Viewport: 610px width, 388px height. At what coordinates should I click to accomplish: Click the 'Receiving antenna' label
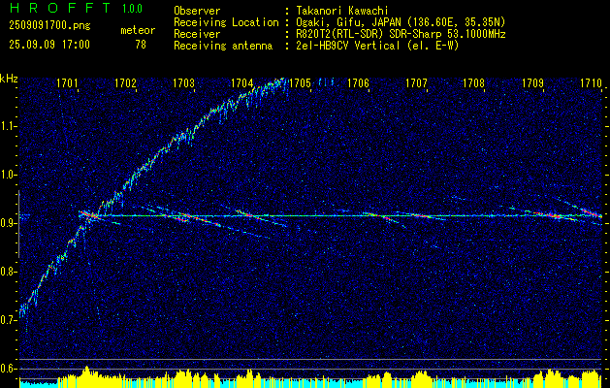pyautogui.click(x=223, y=46)
